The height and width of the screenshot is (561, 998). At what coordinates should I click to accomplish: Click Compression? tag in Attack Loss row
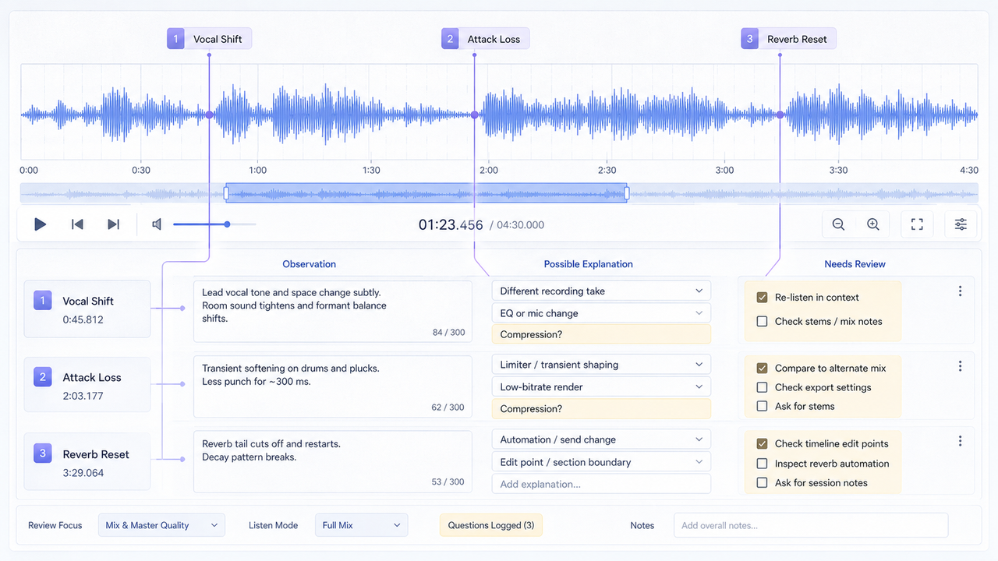pos(601,408)
